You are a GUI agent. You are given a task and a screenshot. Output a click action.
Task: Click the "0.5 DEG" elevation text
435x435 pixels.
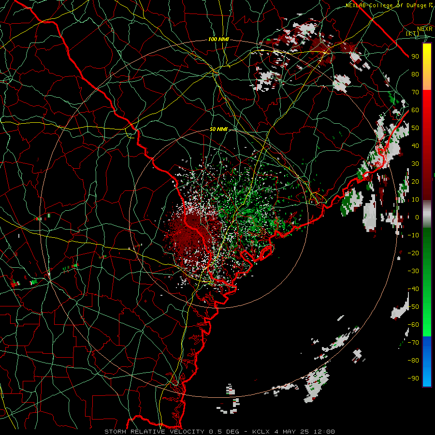[223, 432]
